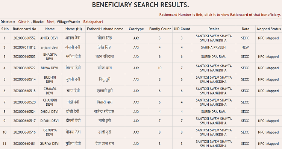
Task: Select the name CHAMPA DEVI
Action: [x=50, y=91]
